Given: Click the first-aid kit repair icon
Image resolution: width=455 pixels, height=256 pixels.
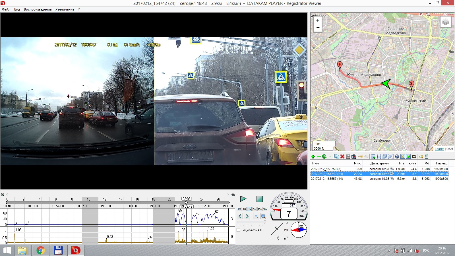Looking at the screenshot, I should [354, 157].
